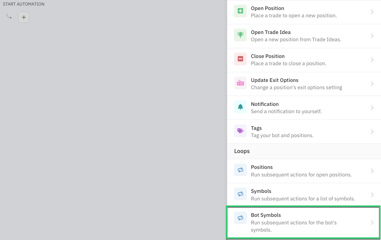Select the Close Position red minus icon
The width and height of the screenshot is (381, 240).
(240, 59)
